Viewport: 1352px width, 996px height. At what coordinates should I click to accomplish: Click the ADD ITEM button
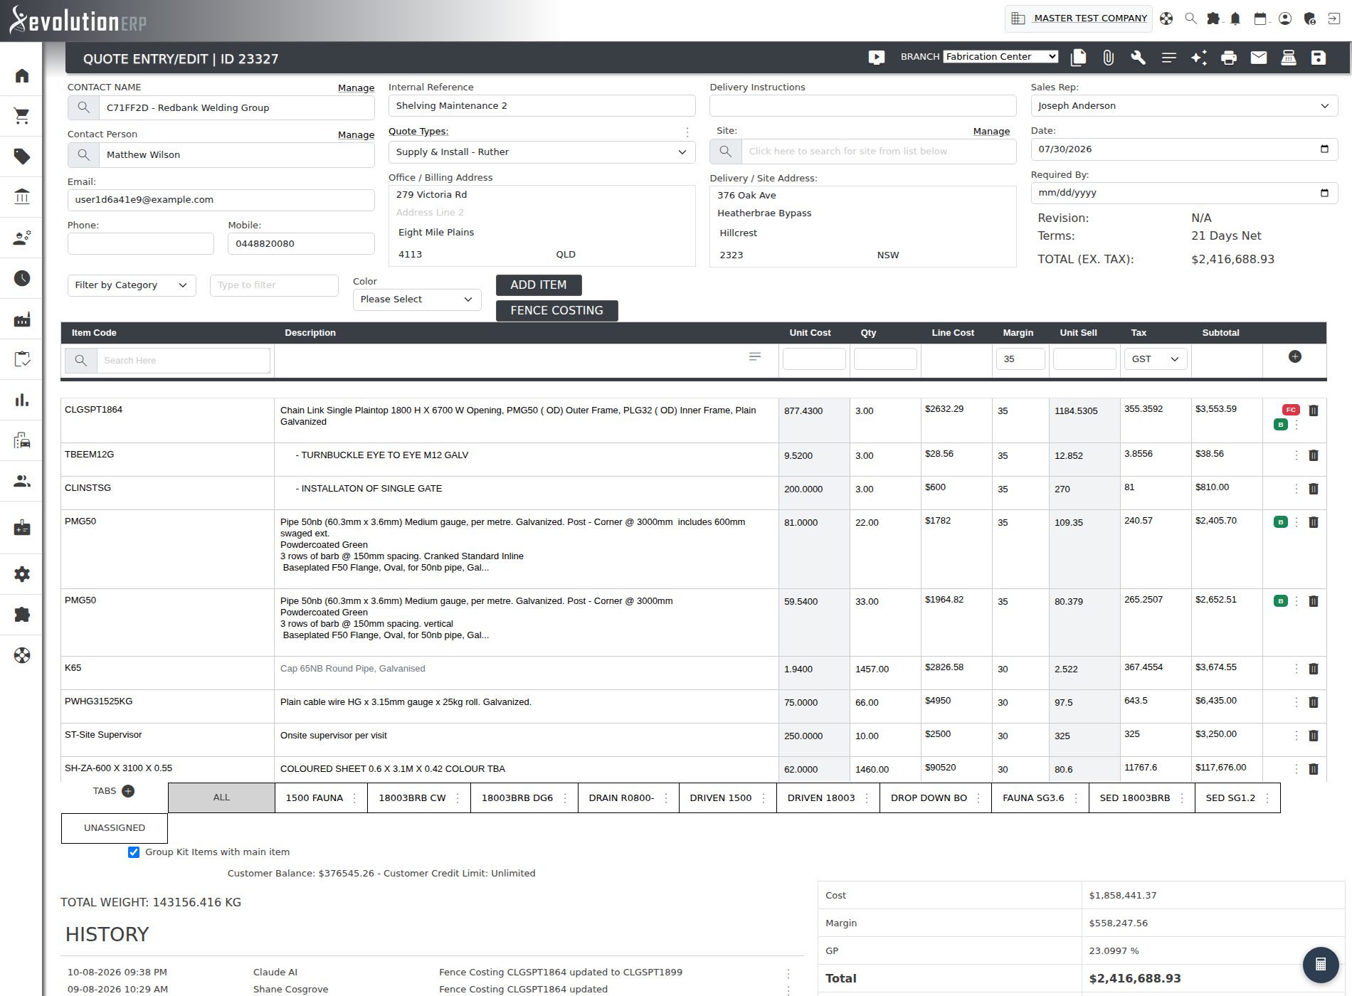pyautogui.click(x=539, y=285)
